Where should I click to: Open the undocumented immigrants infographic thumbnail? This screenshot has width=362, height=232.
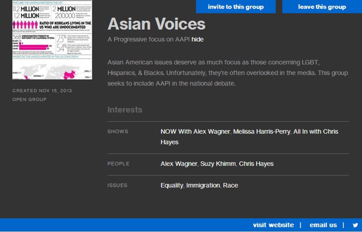coord(52,40)
